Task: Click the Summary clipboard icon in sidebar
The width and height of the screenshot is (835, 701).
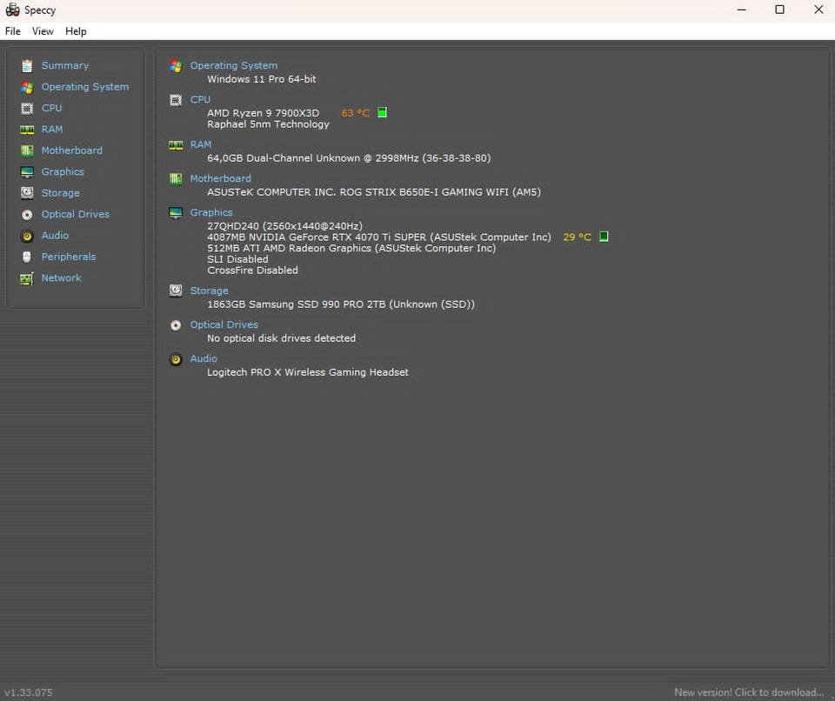Action: point(27,66)
